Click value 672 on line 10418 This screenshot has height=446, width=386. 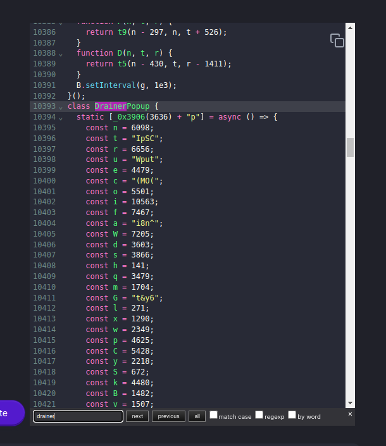click(x=138, y=372)
